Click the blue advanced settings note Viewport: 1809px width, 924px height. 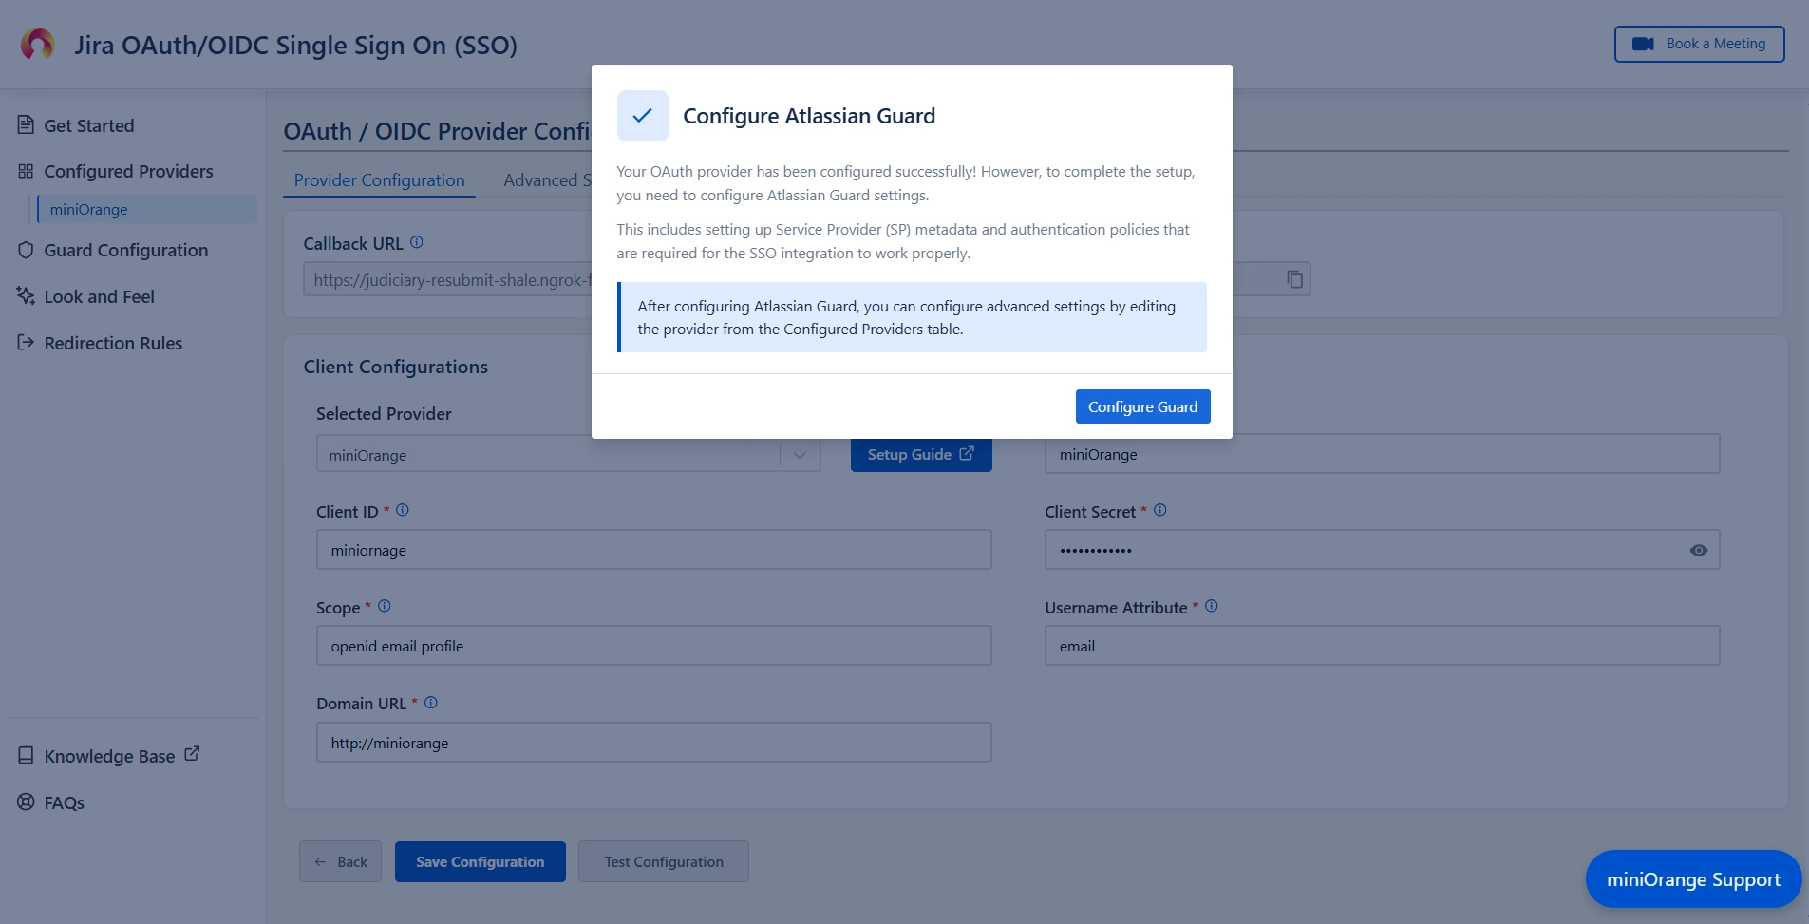point(912,317)
